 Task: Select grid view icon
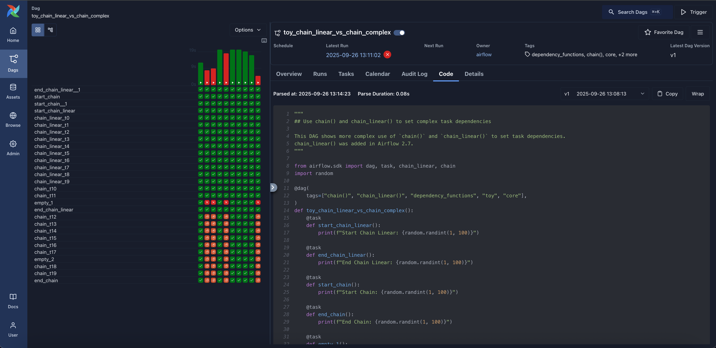38,30
